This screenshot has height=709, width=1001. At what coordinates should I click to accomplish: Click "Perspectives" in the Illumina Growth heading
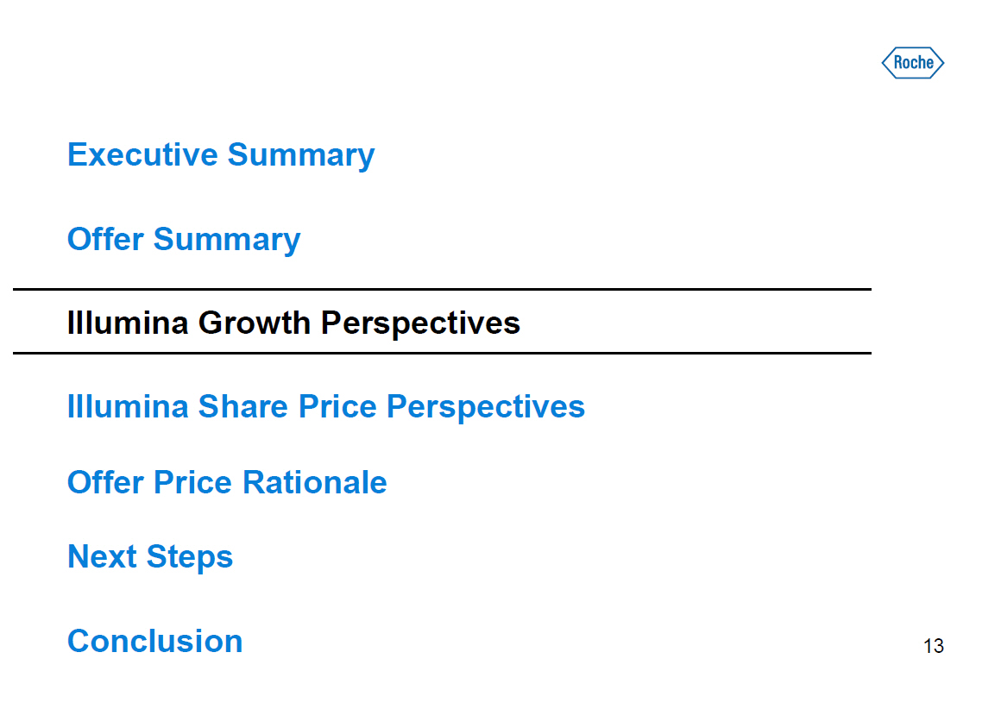tap(420, 323)
